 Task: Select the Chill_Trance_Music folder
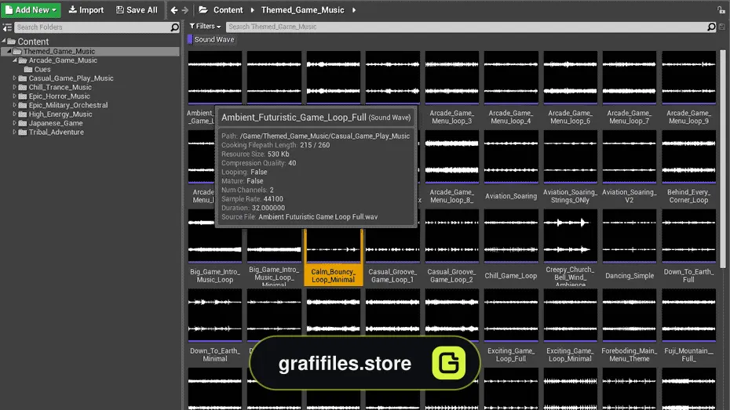(60, 87)
